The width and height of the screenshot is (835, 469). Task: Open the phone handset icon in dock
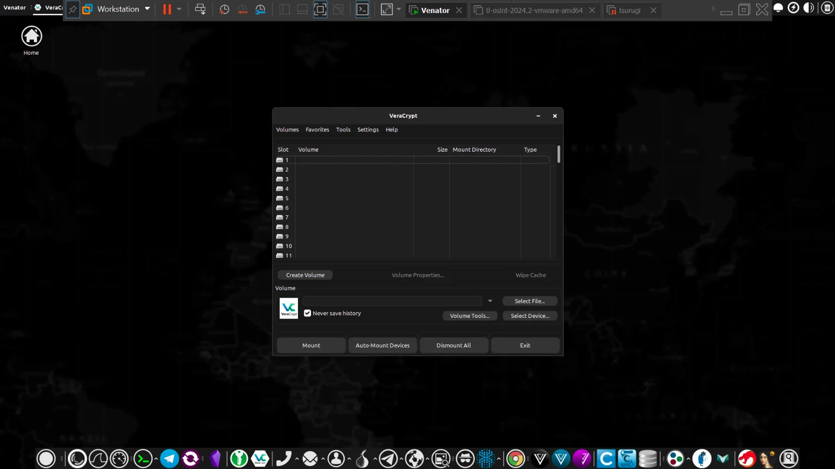click(x=283, y=459)
